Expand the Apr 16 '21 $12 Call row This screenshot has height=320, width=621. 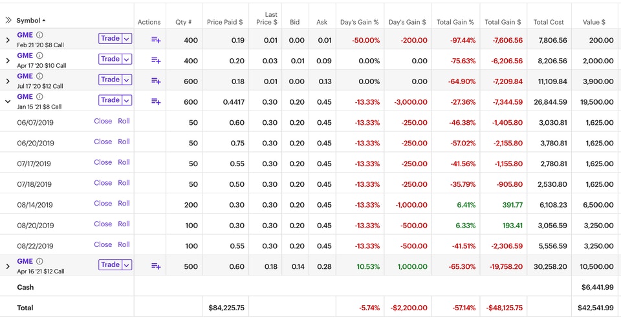tap(8, 266)
